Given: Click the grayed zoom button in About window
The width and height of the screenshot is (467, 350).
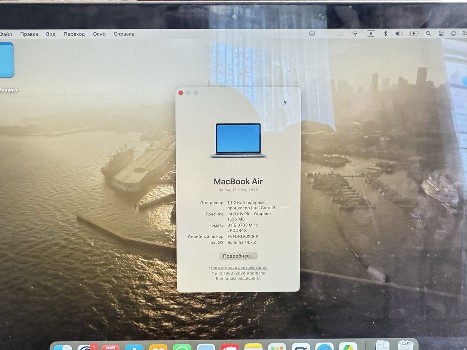Looking at the screenshot, I should [x=196, y=93].
